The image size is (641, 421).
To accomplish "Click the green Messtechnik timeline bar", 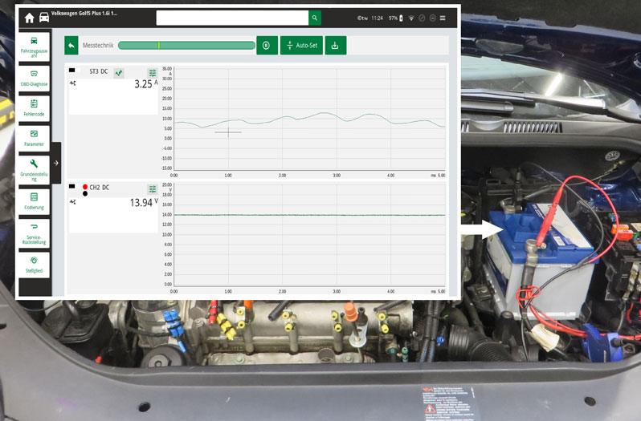I will click(x=186, y=46).
